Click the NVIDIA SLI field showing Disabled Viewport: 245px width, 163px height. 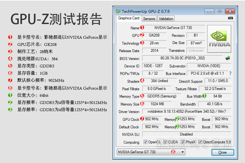tap(187, 134)
